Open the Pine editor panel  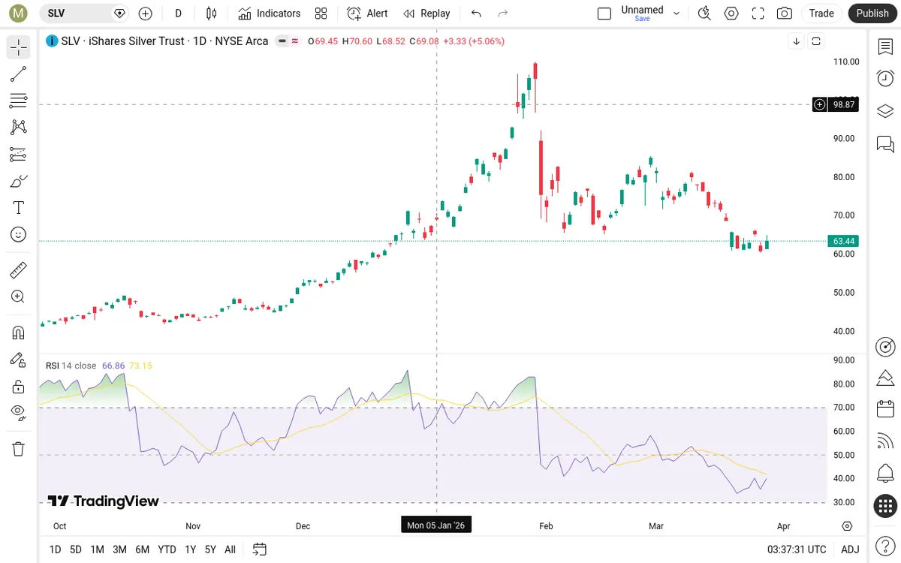point(885,377)
